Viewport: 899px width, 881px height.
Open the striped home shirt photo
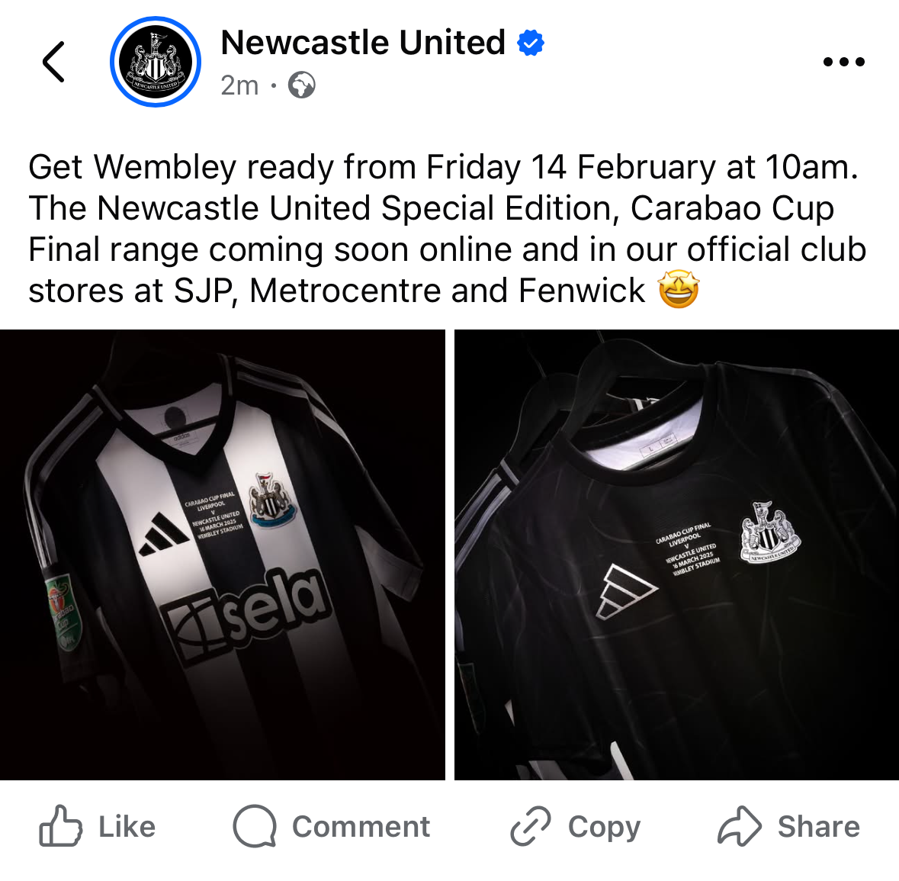pos(223,555)
